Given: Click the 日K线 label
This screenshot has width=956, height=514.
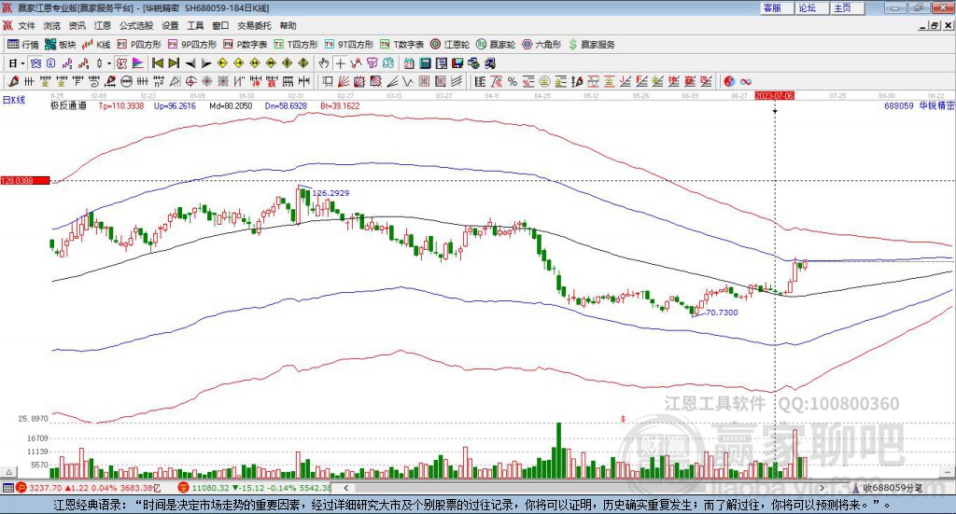Looking at the screenshot, I should pyautogui.click(x=14, y=101).
